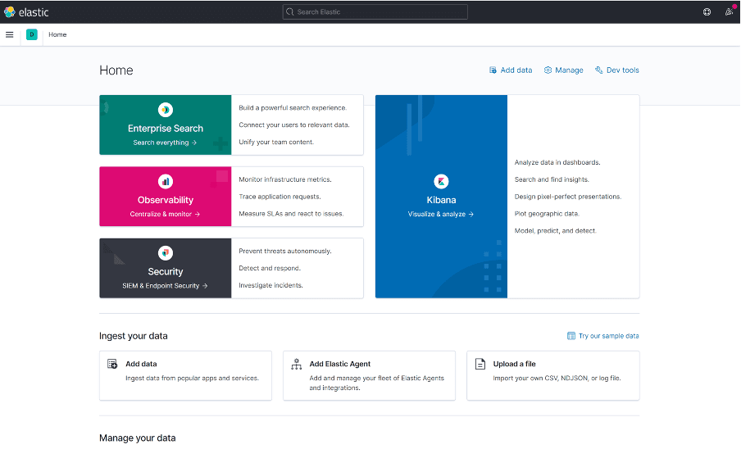Open the Add data ingest card
Screen dimensions: 741x449
(x=185, y=375)
